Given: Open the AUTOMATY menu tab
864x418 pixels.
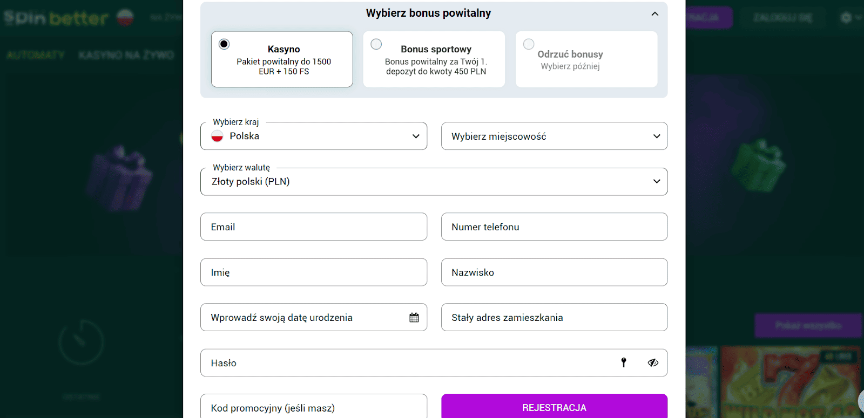Looking at the screenshot, I should click(36, 55).
